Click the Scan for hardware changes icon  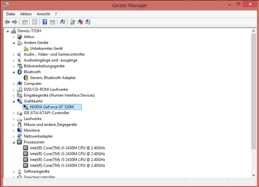click(x=63, y=22)
